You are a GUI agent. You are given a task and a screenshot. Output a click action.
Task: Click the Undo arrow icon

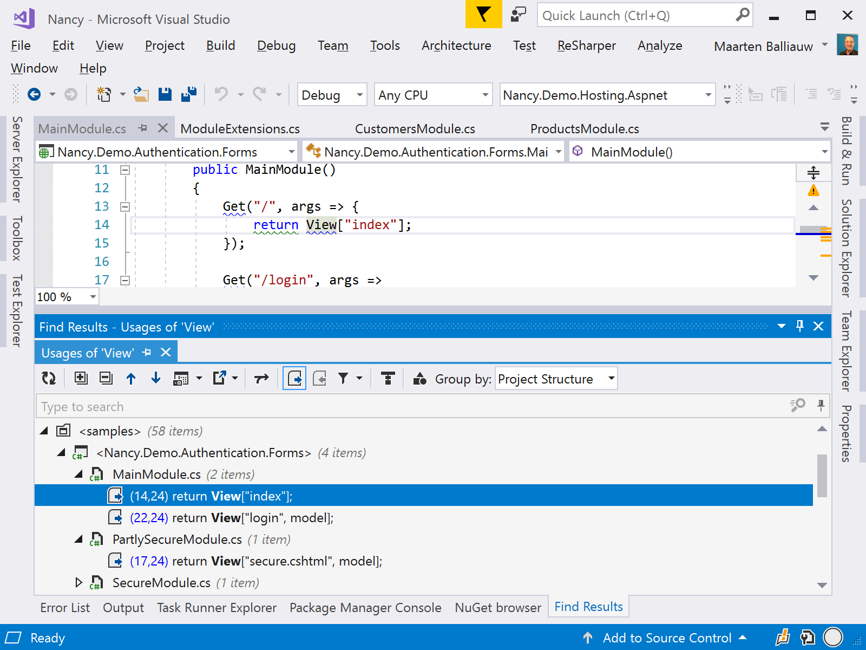coord(221,94)
